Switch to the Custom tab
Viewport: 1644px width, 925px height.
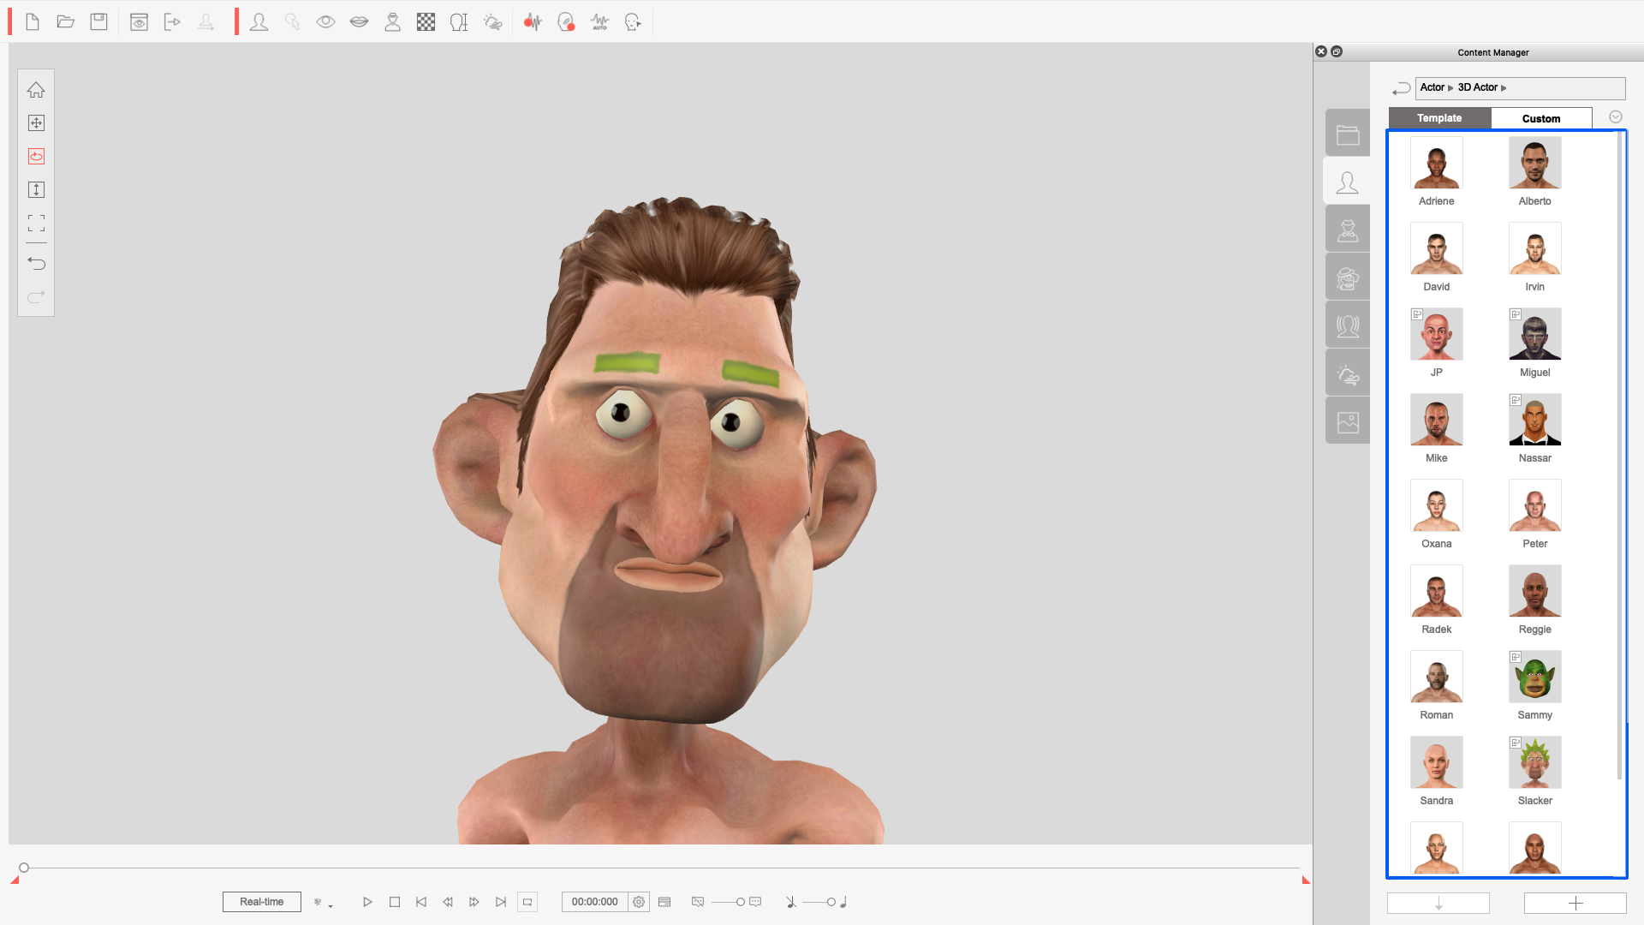(x=1541, y=118)
